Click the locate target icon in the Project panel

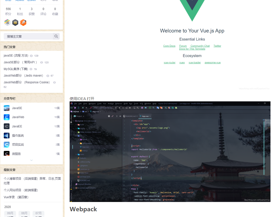(109, 116)
